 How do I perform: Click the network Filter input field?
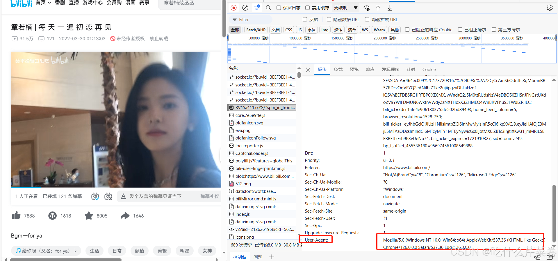pyautogui.click(x=251, y=19)
